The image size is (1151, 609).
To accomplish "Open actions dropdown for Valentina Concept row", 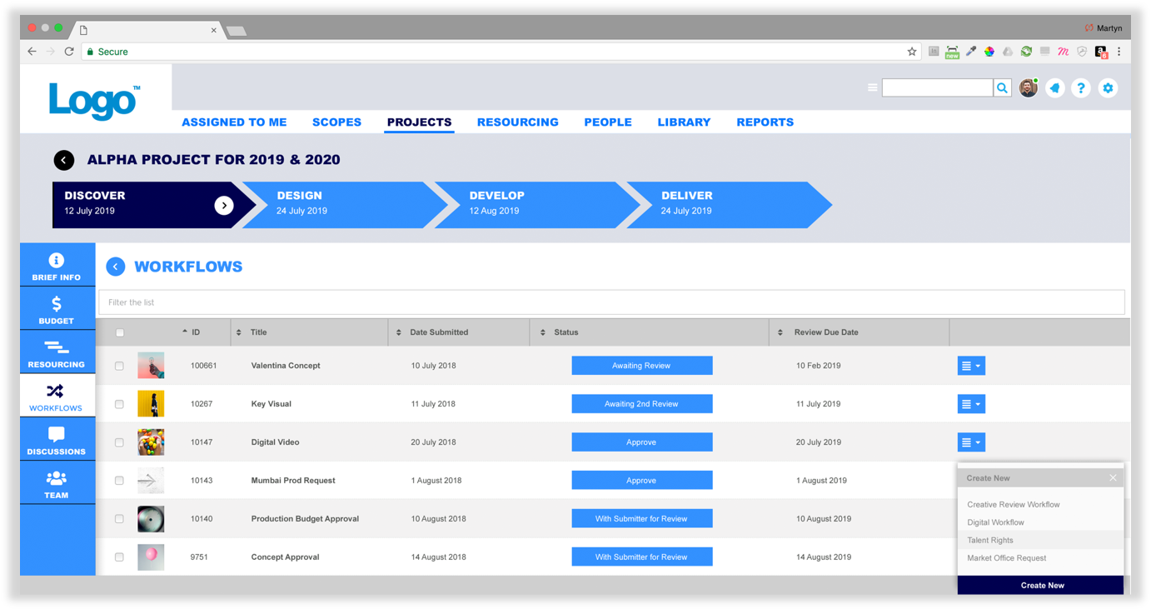I will pos(971,366).
